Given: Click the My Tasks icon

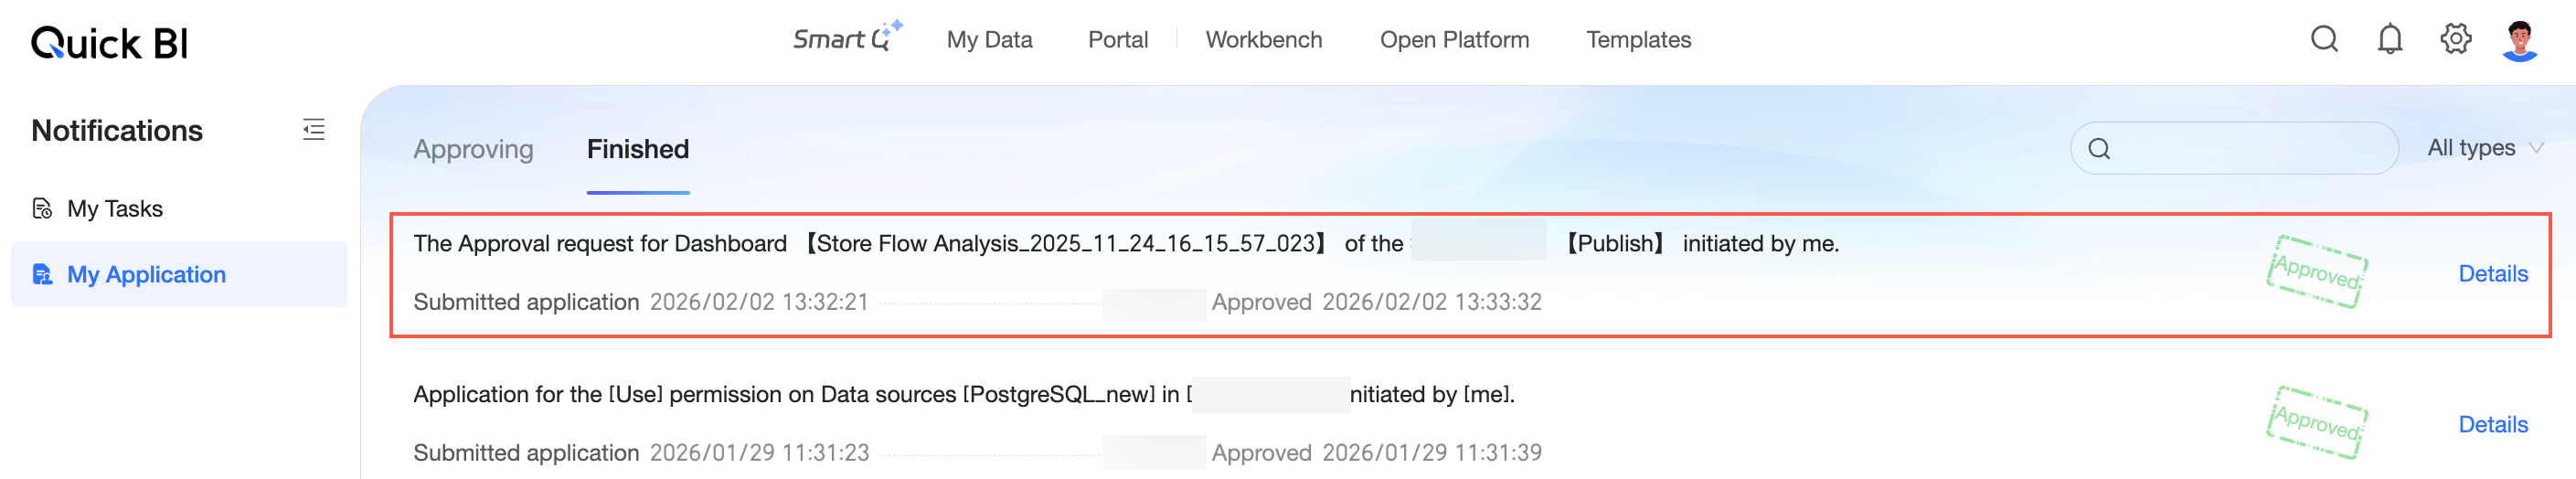Looking at the screenshot, I should pyautogui.click(x=42, y=209).
